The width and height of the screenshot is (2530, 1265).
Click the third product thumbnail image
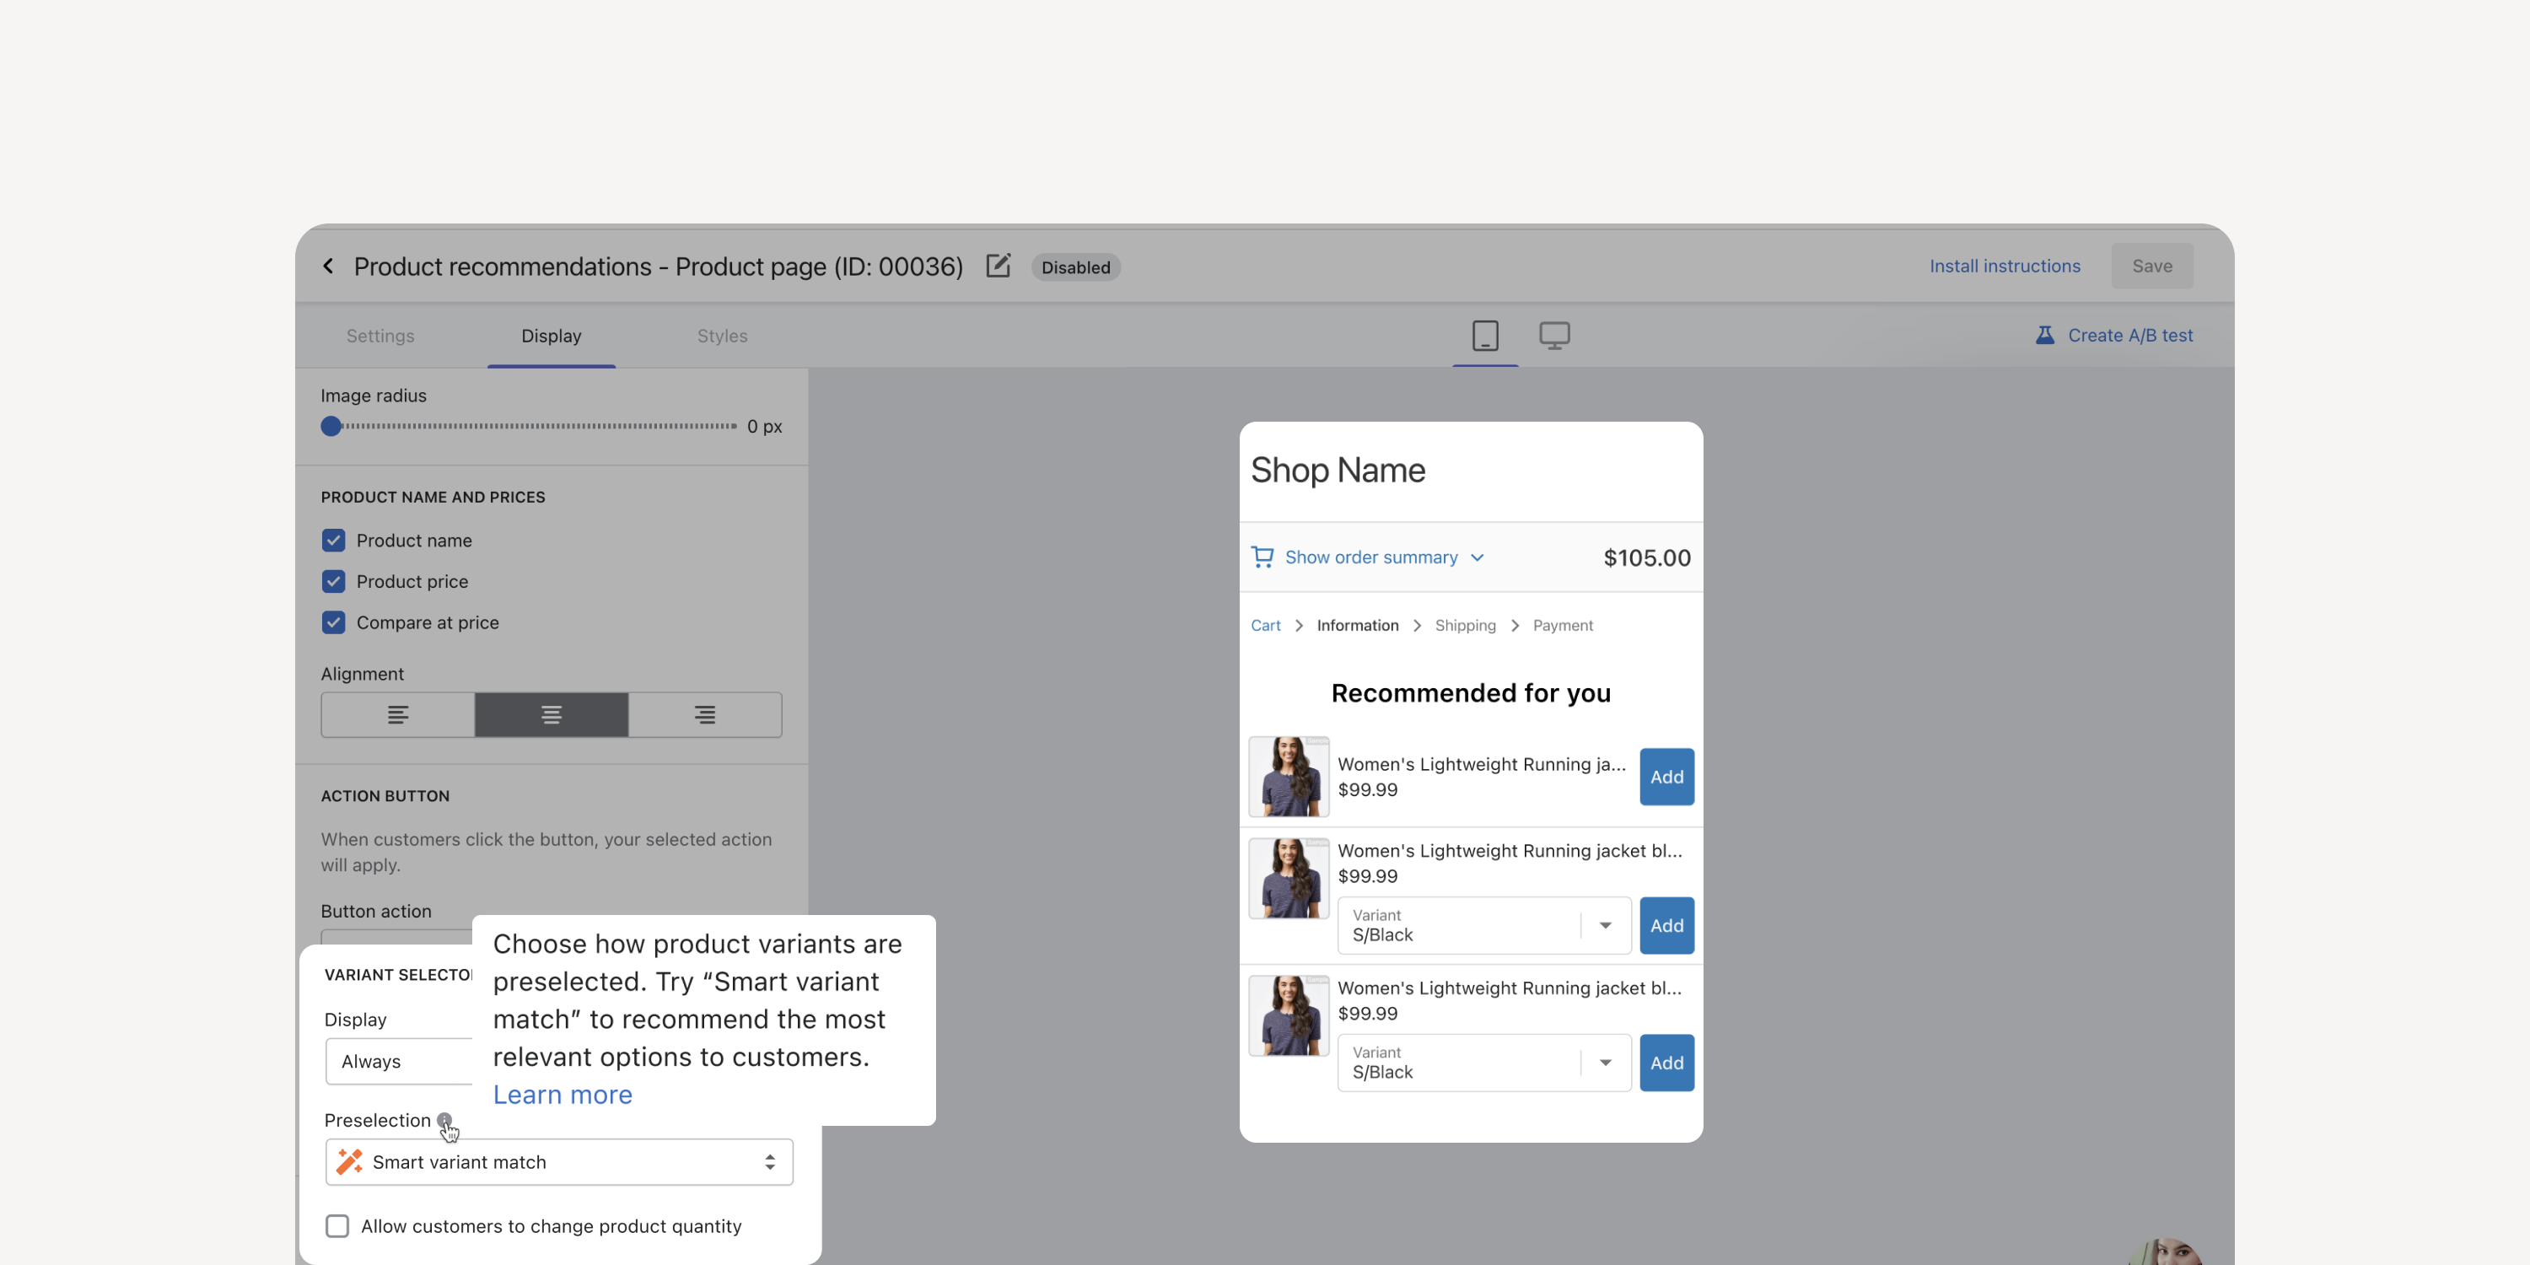point(1289,1015)
